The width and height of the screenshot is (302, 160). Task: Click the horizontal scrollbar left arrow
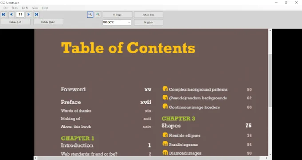click(x=36, y=158)
